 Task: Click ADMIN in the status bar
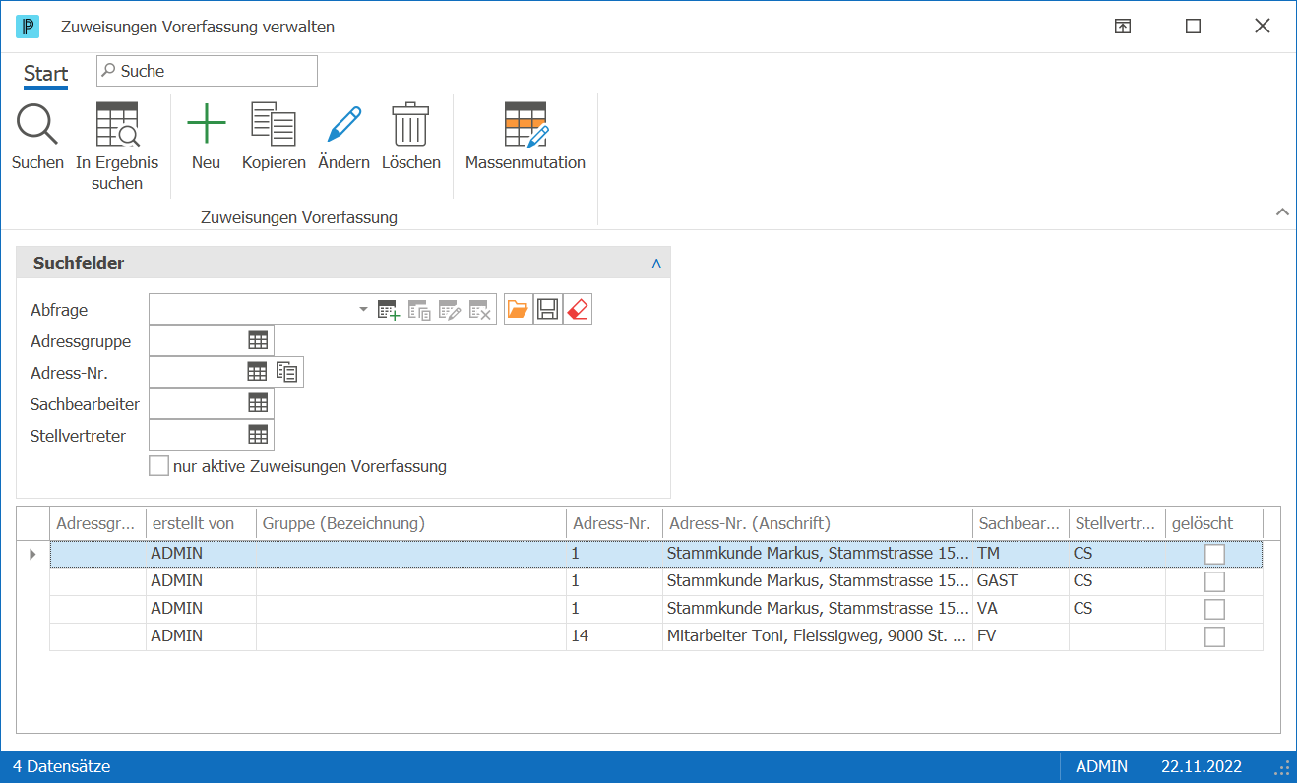(1102, 766)
